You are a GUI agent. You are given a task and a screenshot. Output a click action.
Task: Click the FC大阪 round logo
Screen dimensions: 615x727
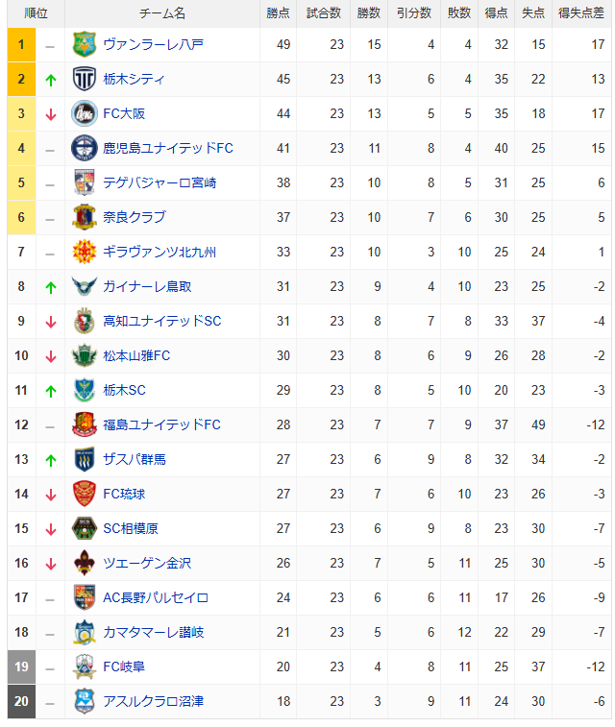(85, 113)
